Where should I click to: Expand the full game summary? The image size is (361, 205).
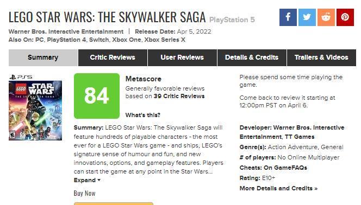tap(84, 180)
